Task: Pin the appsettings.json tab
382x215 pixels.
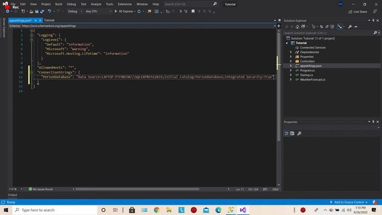Action: pyautogui.click(x=36, y=20)
